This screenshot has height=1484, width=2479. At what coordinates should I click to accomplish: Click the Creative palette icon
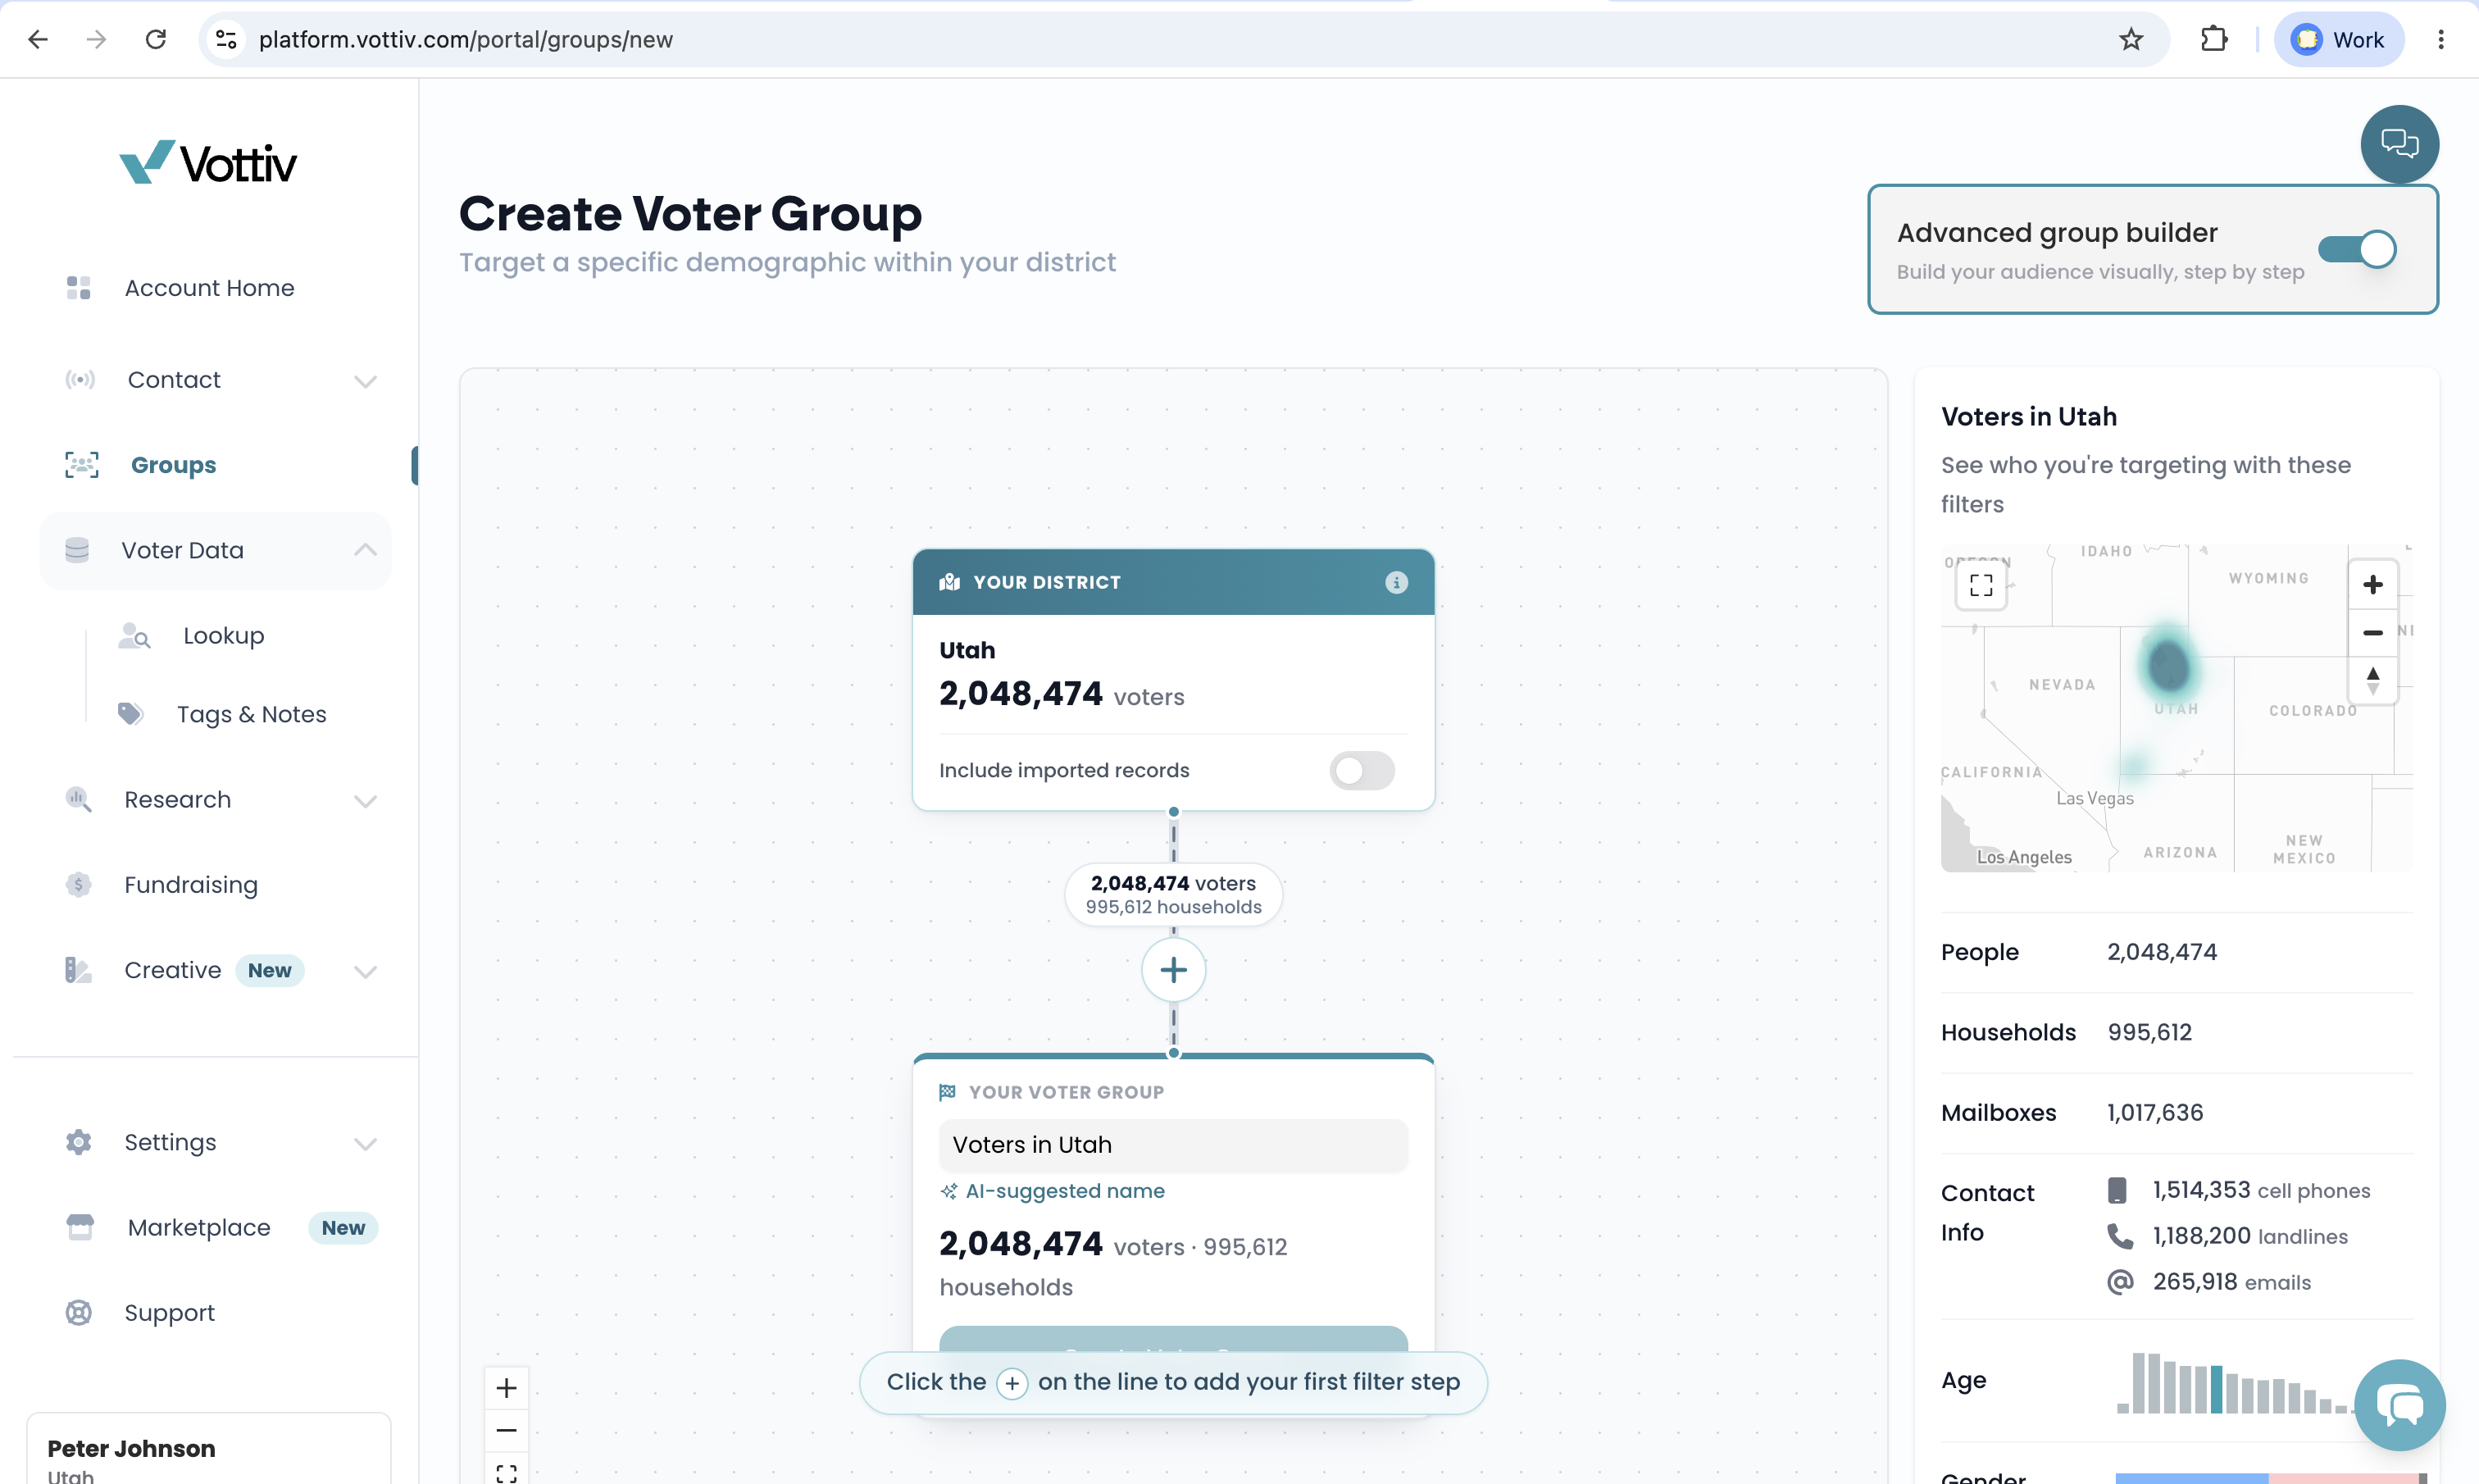[78, 970]
